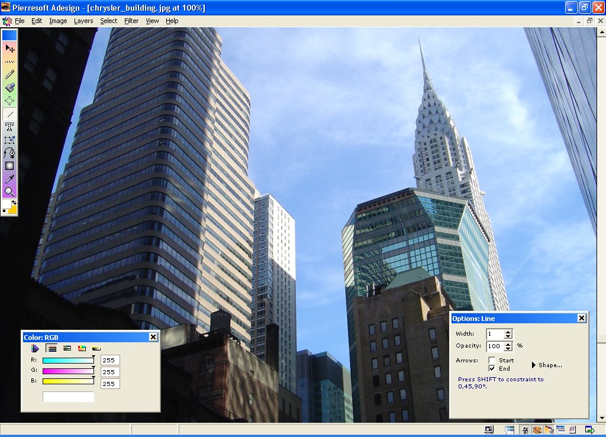Click the Width input field
This screenshot has height=437, width=606.
[495, 334]
